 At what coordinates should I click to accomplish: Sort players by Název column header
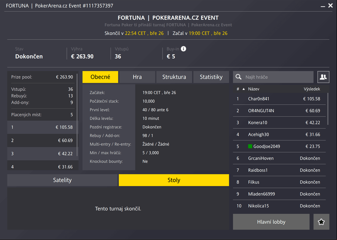254,89
